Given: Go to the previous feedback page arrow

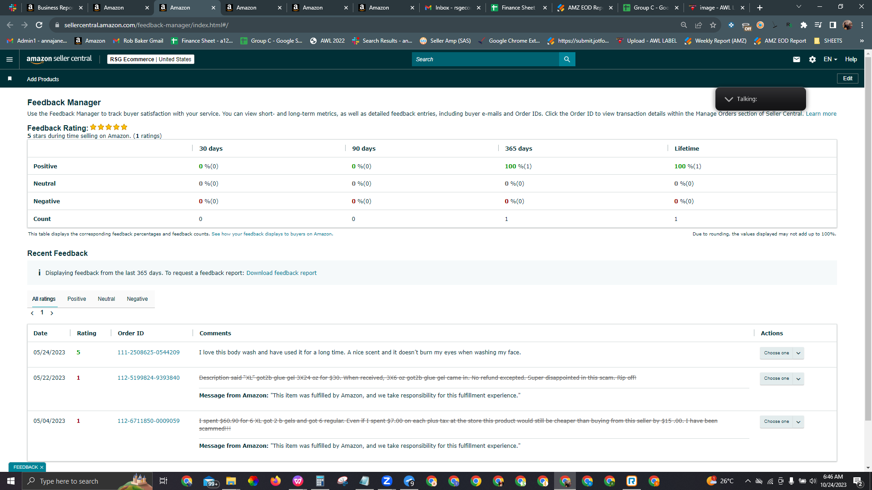Looking at the screenshot, I should pyautogui.click(x=32, y=313).
